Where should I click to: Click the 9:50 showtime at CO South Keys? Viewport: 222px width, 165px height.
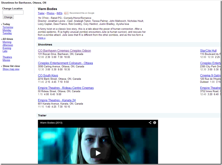(x=66, y=82)
